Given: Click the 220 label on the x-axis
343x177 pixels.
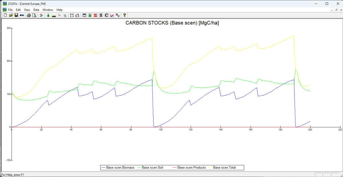Looking at the screenshot, I should [x=340, y=130].
